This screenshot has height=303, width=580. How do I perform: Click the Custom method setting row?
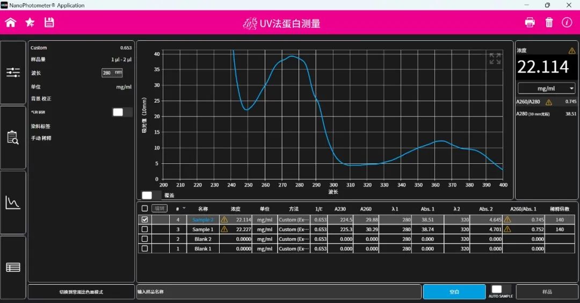pyautogui.click(x=81, y=48)
